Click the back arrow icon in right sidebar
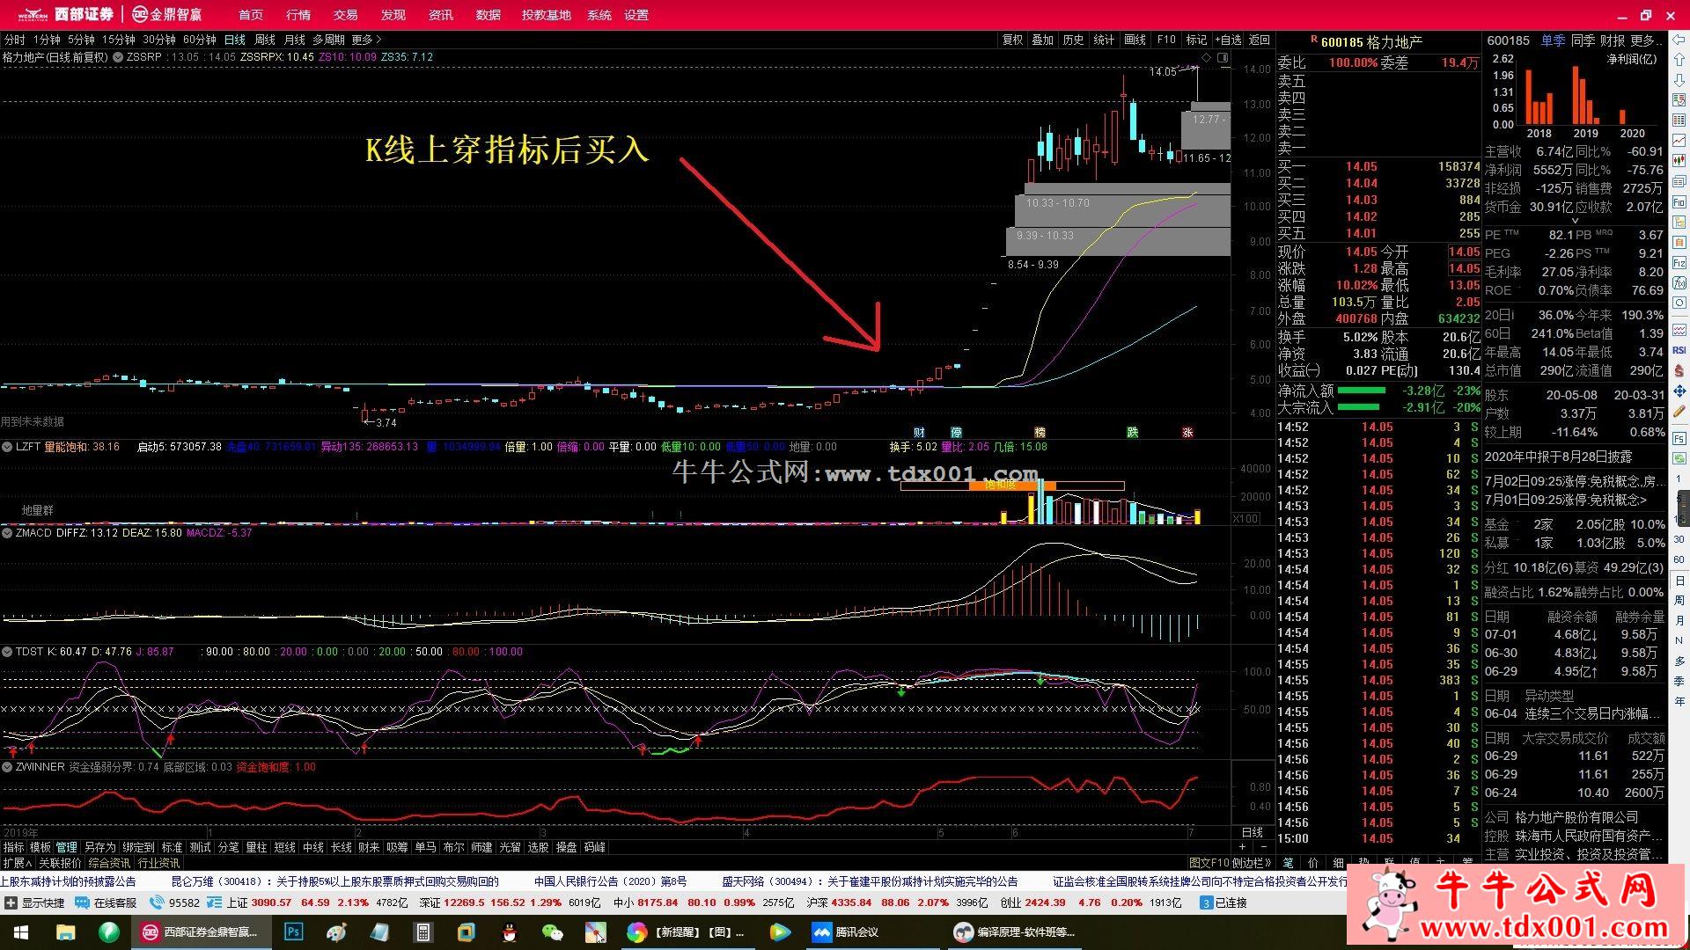 point(1679,40)
